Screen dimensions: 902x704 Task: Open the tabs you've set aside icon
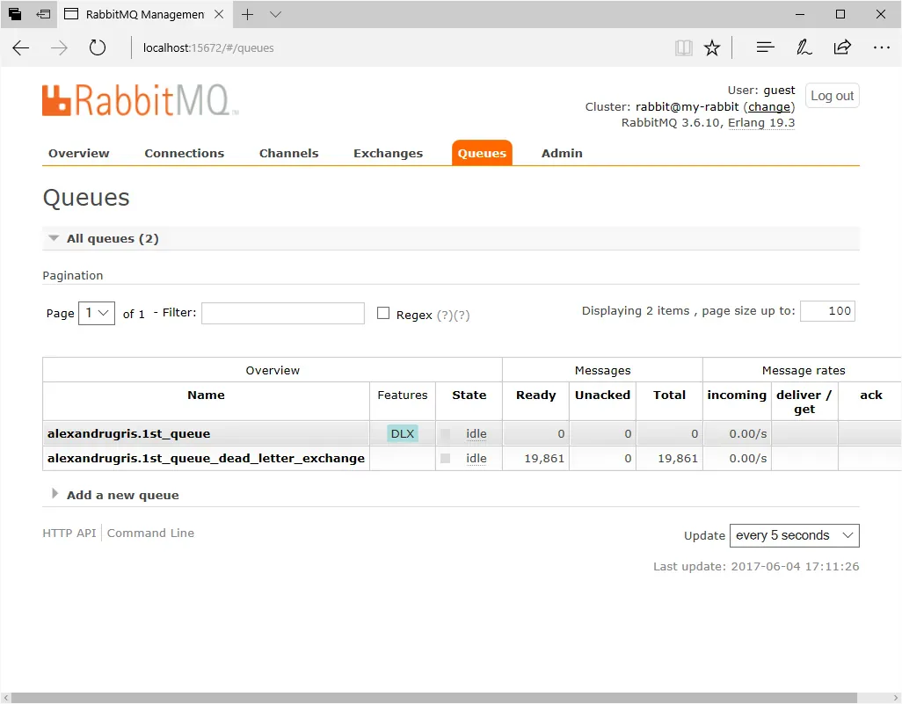15,14
